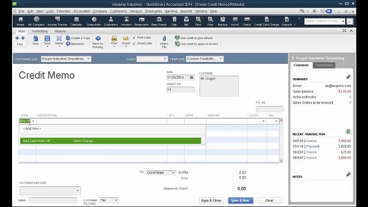Click Mark As Pending icon
This screenshot has width=368, height=207.
(x=98, y=42)
